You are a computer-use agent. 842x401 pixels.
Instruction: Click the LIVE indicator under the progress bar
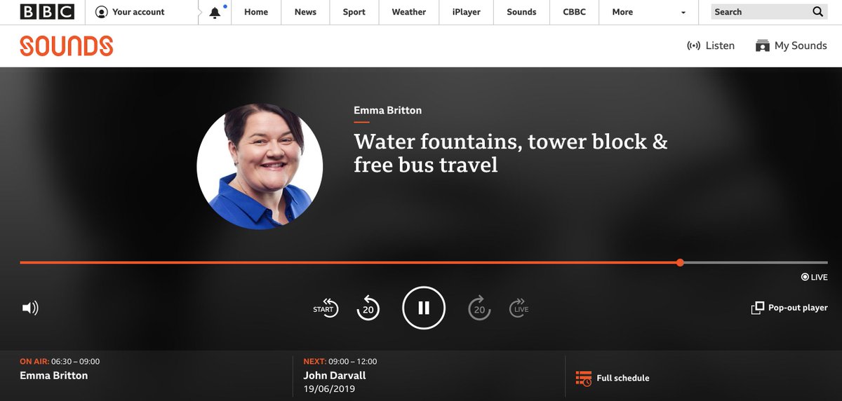coord(815,277)
